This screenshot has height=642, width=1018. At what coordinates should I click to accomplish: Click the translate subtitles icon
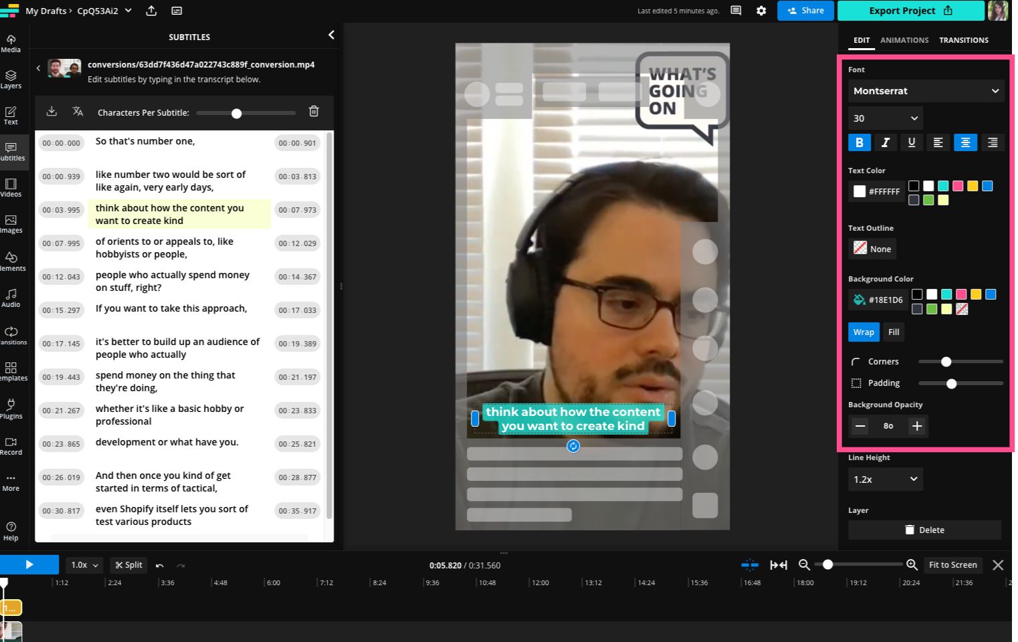point(78,112)
